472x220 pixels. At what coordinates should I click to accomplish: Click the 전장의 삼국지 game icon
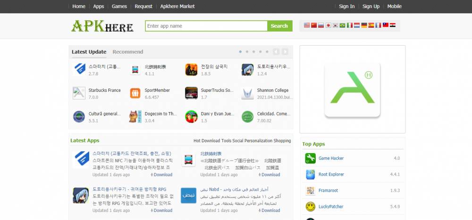[191, 70]
